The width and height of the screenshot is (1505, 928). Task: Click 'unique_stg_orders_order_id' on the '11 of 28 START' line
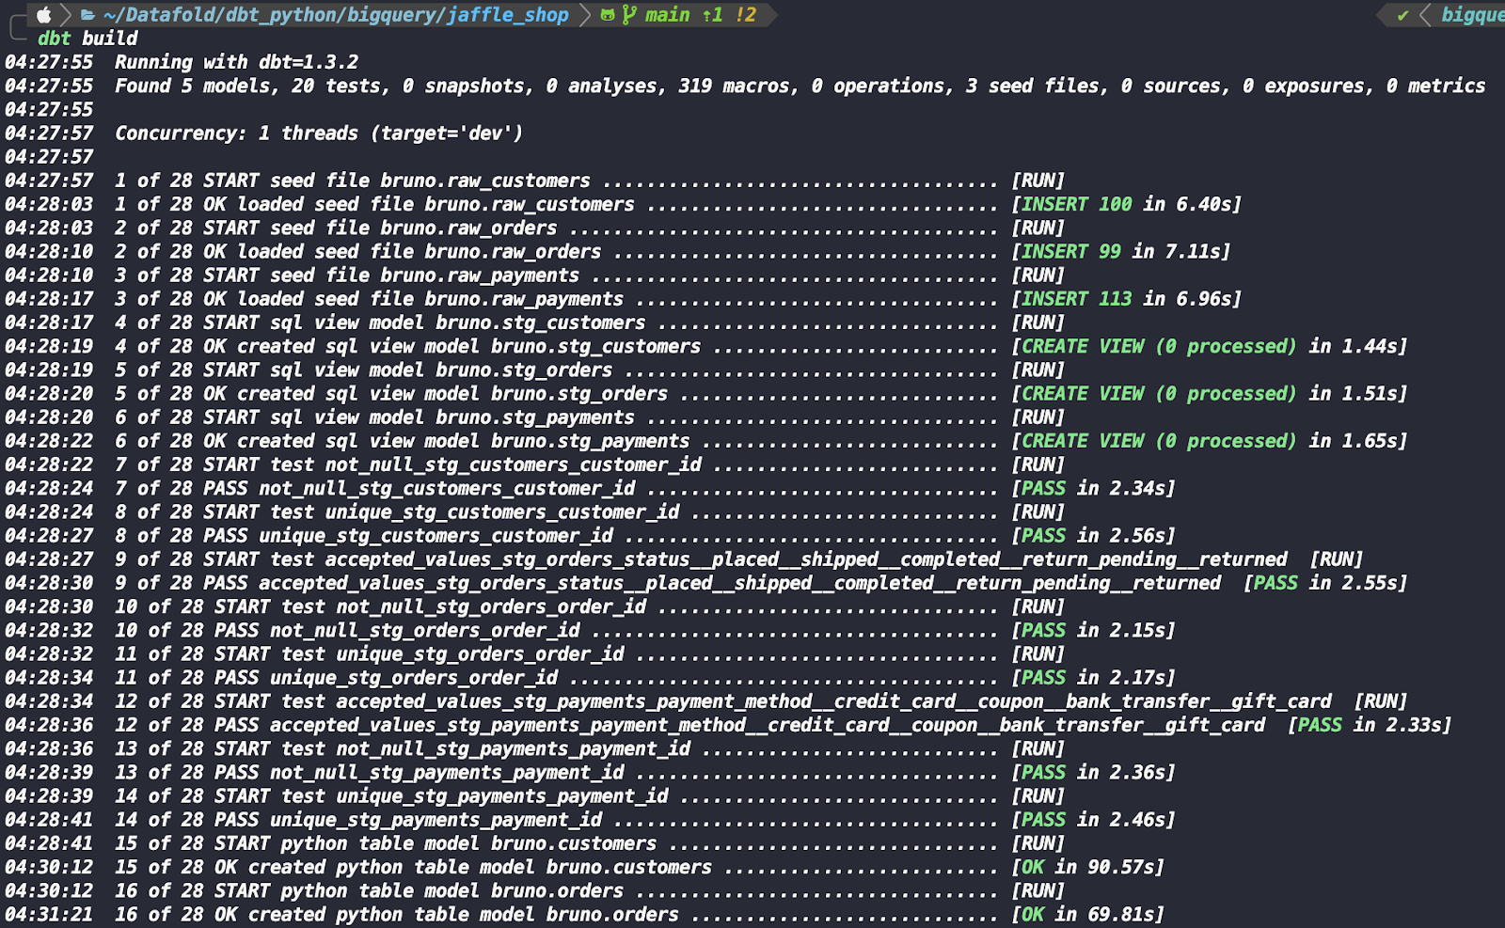click(x=480, y=654)
